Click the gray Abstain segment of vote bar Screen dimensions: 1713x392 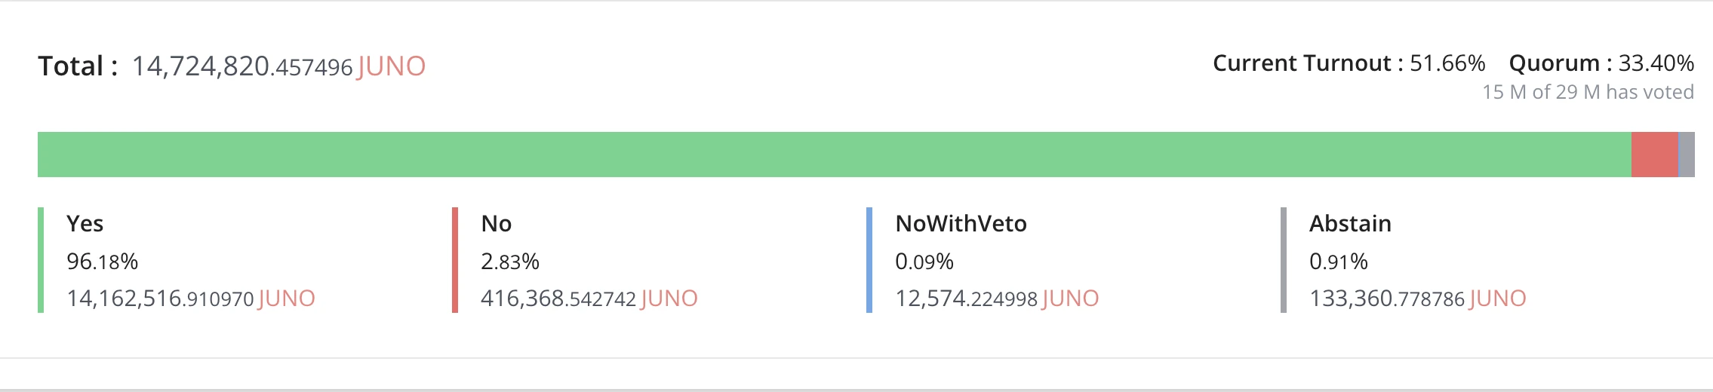tap(1687, 155)
